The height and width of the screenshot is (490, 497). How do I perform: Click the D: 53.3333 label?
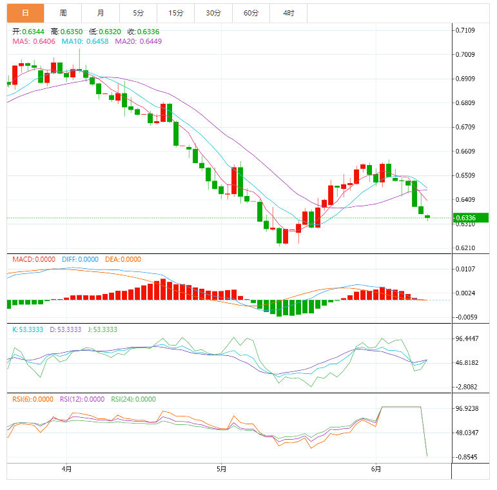(x=65, y=329)
